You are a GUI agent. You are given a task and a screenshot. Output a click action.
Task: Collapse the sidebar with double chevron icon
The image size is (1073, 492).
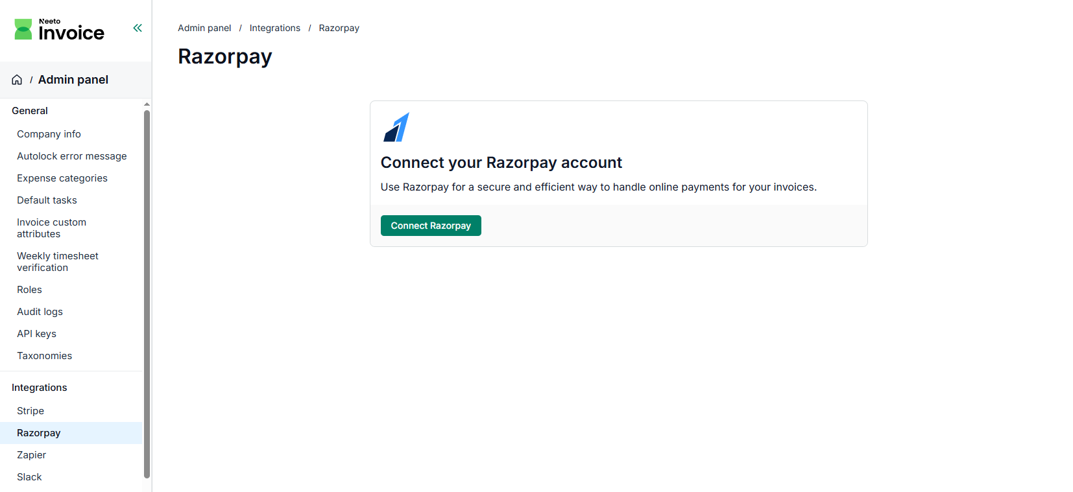[x=138, y=28]
